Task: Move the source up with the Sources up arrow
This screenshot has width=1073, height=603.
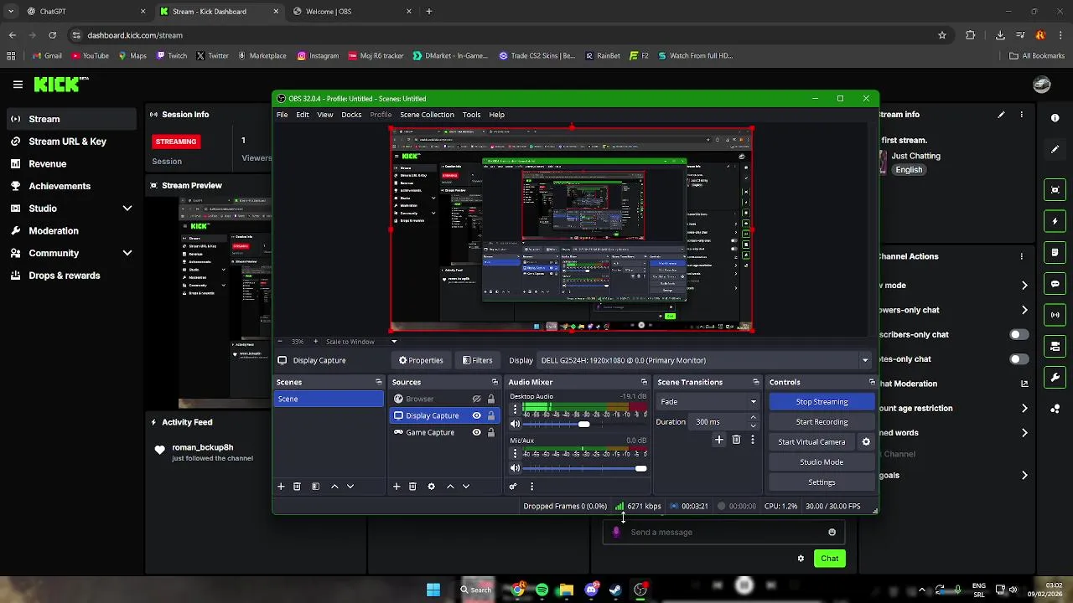Action: click(450, 487)
